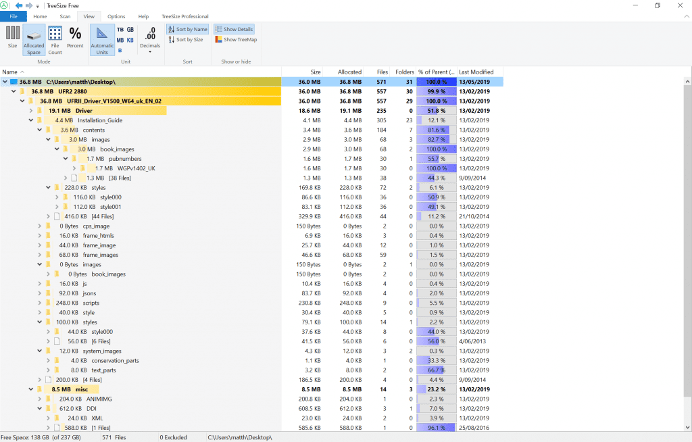Image resolution: width=692 pixels, height=442 pixels.
Task: Sort the tree by Name
Action: (188, 29)
